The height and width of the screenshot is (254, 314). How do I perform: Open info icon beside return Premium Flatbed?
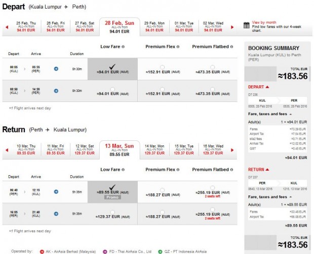coord(231,170)
